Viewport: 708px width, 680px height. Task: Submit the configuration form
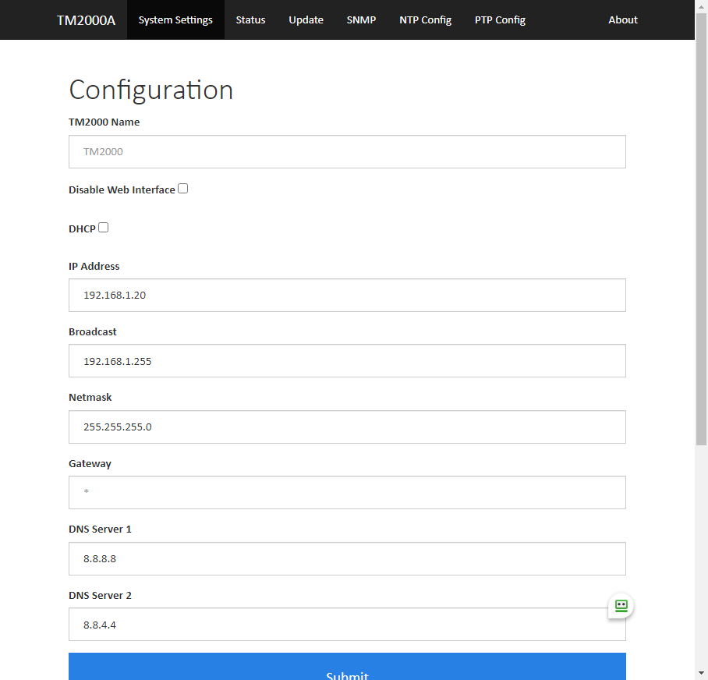(x=347, y=667)
